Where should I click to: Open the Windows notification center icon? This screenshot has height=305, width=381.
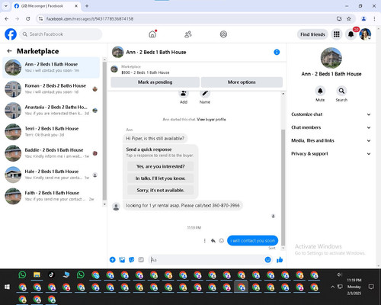pos(371,287)
